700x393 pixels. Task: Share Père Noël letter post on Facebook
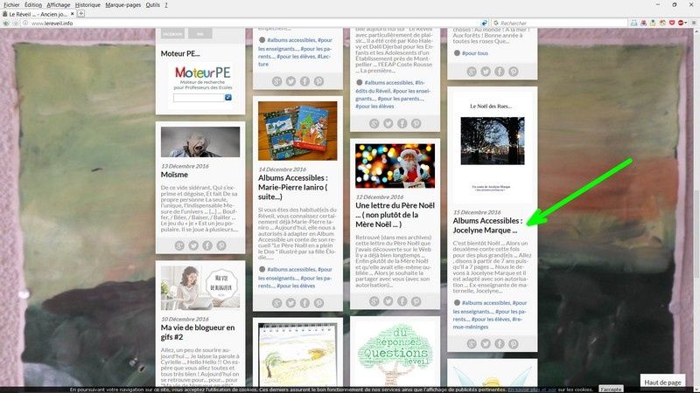pos(402,301)
